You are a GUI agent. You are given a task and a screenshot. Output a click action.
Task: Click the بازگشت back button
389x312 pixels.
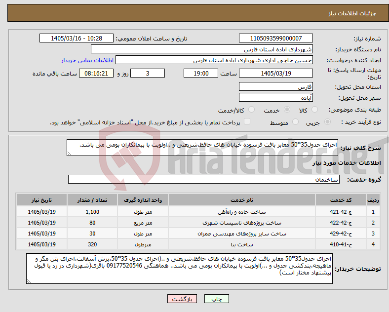click(182, 299)
